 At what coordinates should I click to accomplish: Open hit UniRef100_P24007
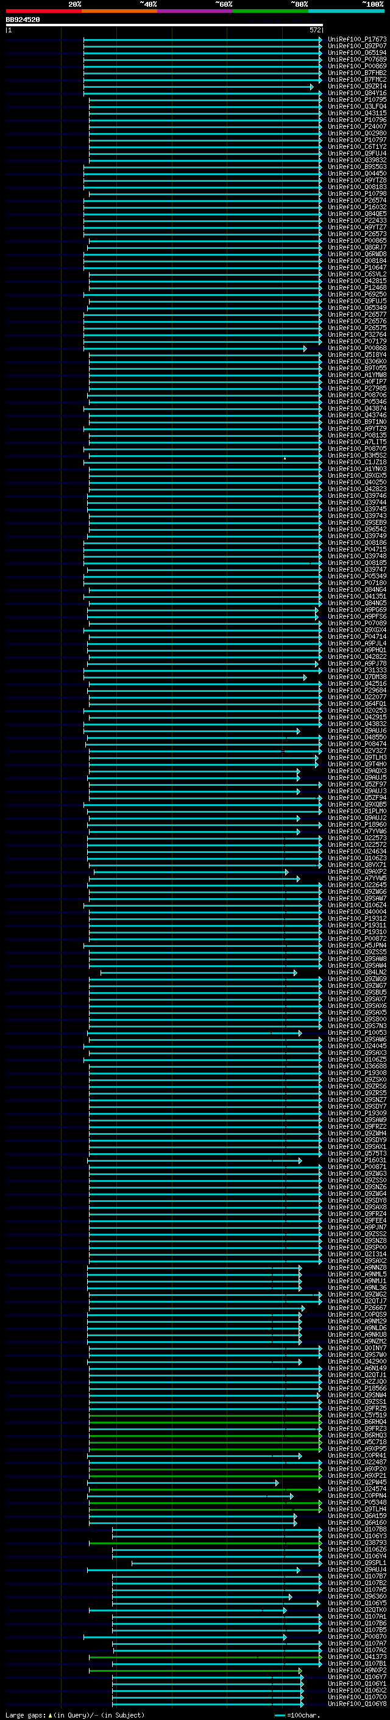point(357,126)
